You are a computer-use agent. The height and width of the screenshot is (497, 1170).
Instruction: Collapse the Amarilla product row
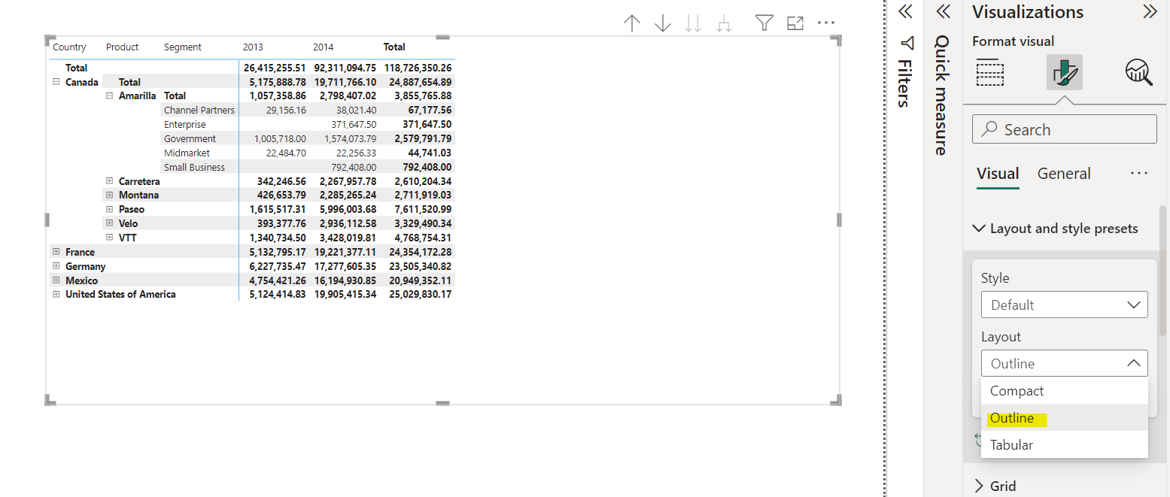(x=109, y=96)
